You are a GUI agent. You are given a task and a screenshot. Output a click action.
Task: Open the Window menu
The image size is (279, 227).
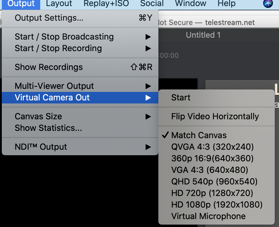point(191,4)
